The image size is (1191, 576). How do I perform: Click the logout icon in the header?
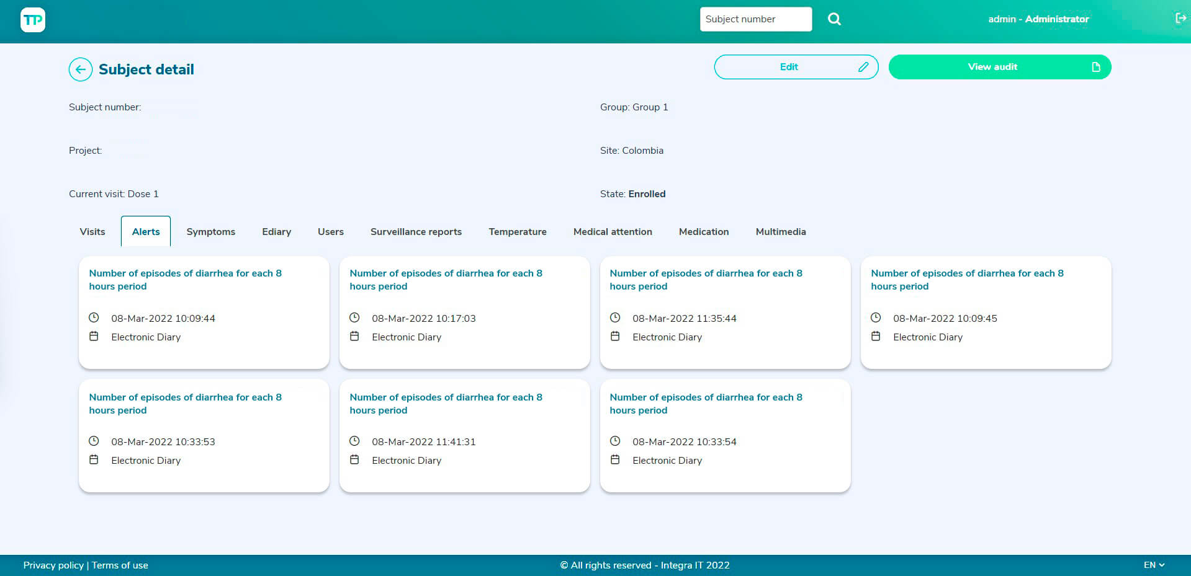tap(1180, 19)
